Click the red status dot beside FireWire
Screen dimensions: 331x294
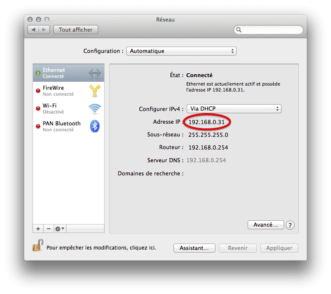click(x=38, y=91)
